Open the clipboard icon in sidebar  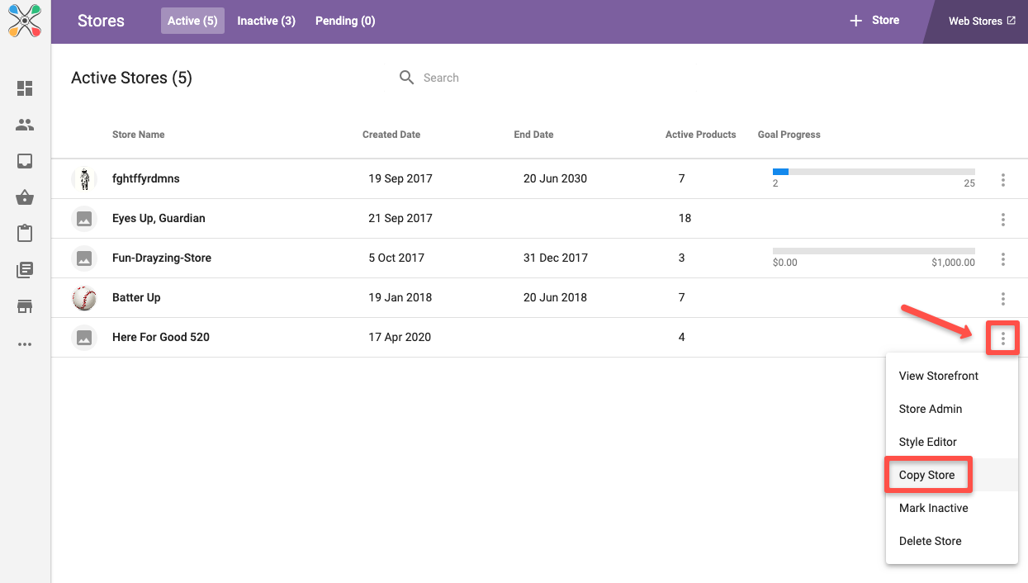25,234
